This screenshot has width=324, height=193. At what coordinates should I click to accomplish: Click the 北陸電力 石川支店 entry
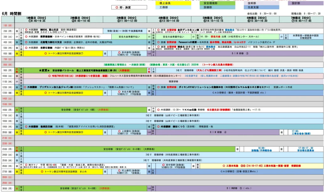(85, 42)
